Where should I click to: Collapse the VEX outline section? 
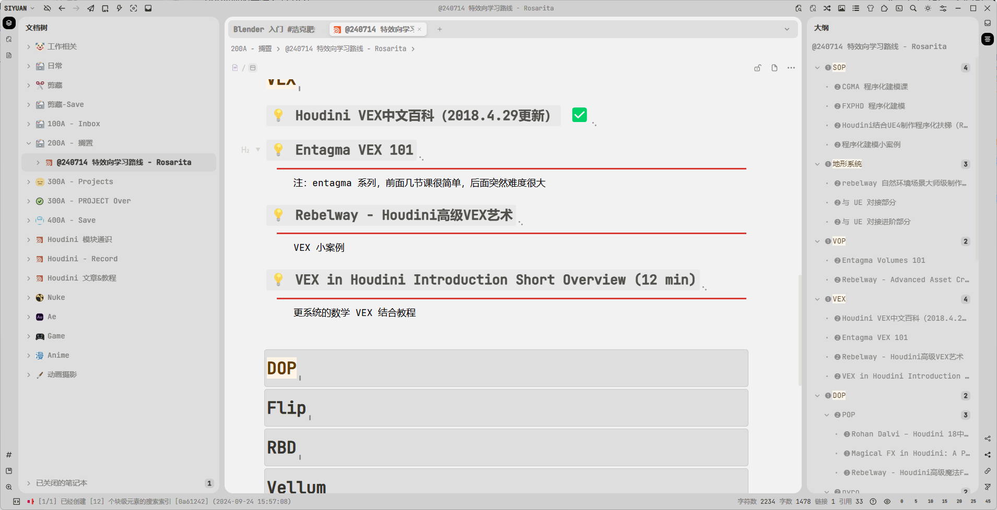(x=817, y=299)
